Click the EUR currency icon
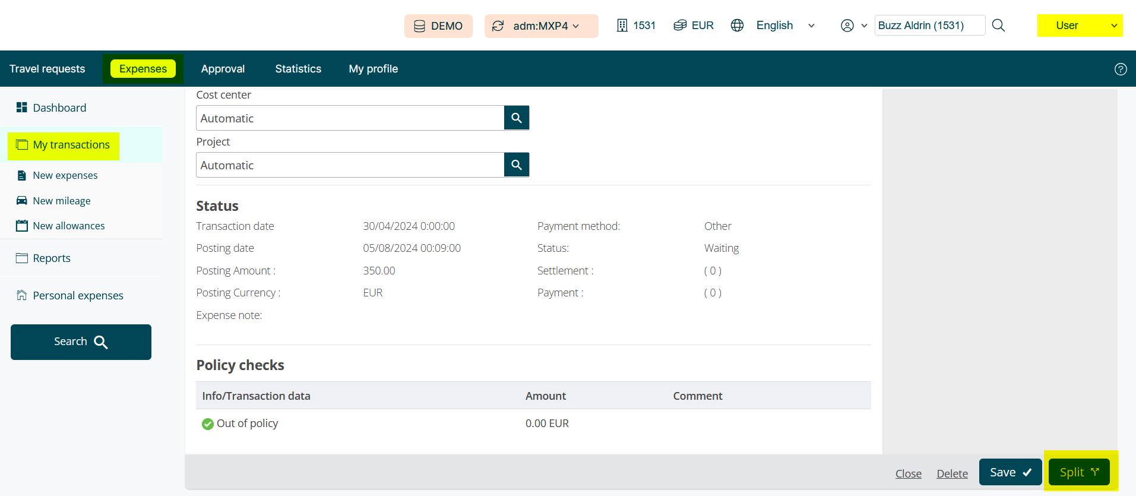The width and height of the screenshot is (1136, 496). 680,26
